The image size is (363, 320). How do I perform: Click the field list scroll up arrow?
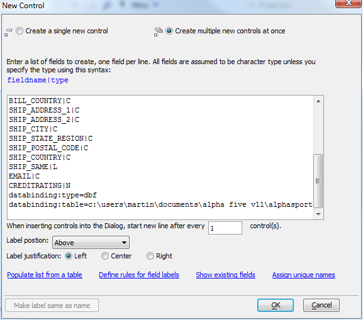[318, 101]
